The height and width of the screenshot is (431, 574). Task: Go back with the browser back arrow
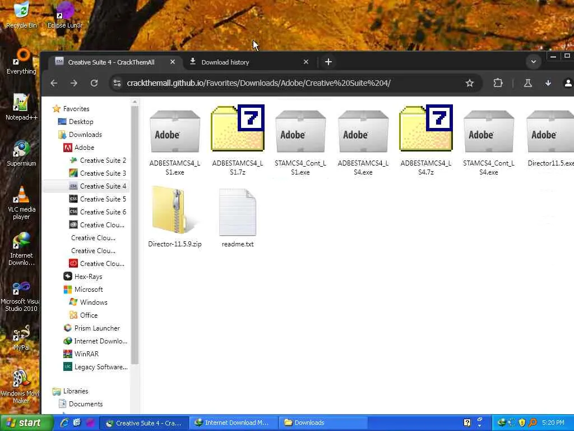[x=54, y=83]
